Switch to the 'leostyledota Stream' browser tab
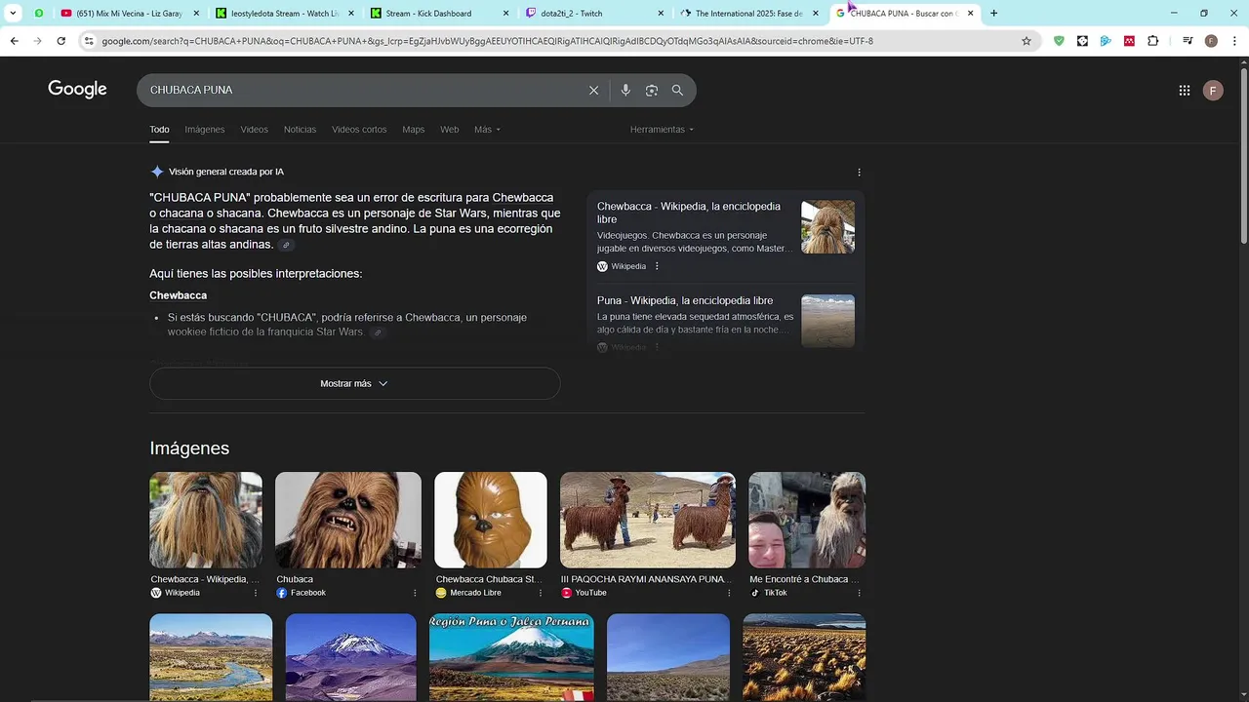1249x702 pixels. click(x=283, y=14)
